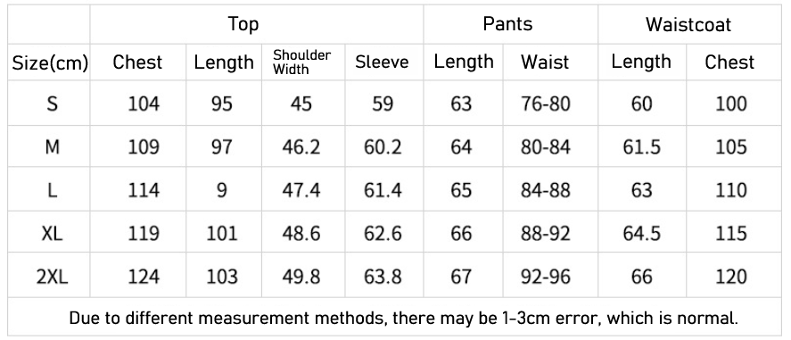Screen dimensions: 791x340
Task: Click the Shoulder Width column header
Action: (301, 62)
